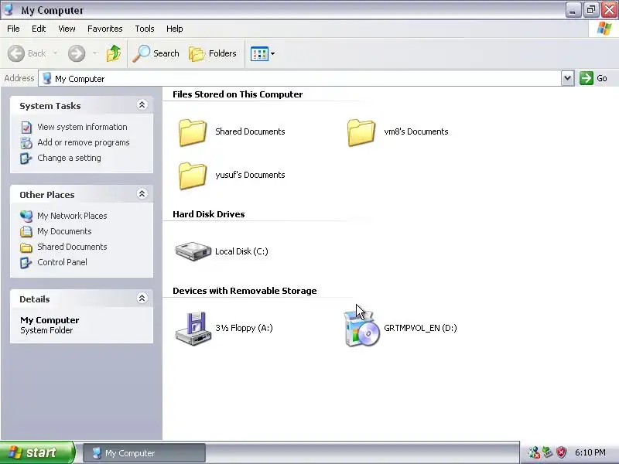Screen dimensions: 619x464
Task: Select the GRTMPVOL_EN (D:) disc icon
Action: click(x=361, y=328)
